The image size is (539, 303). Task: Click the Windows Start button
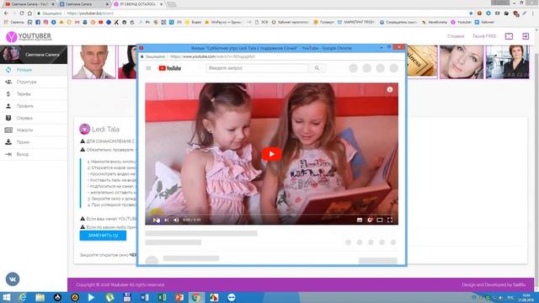point(7,297)
